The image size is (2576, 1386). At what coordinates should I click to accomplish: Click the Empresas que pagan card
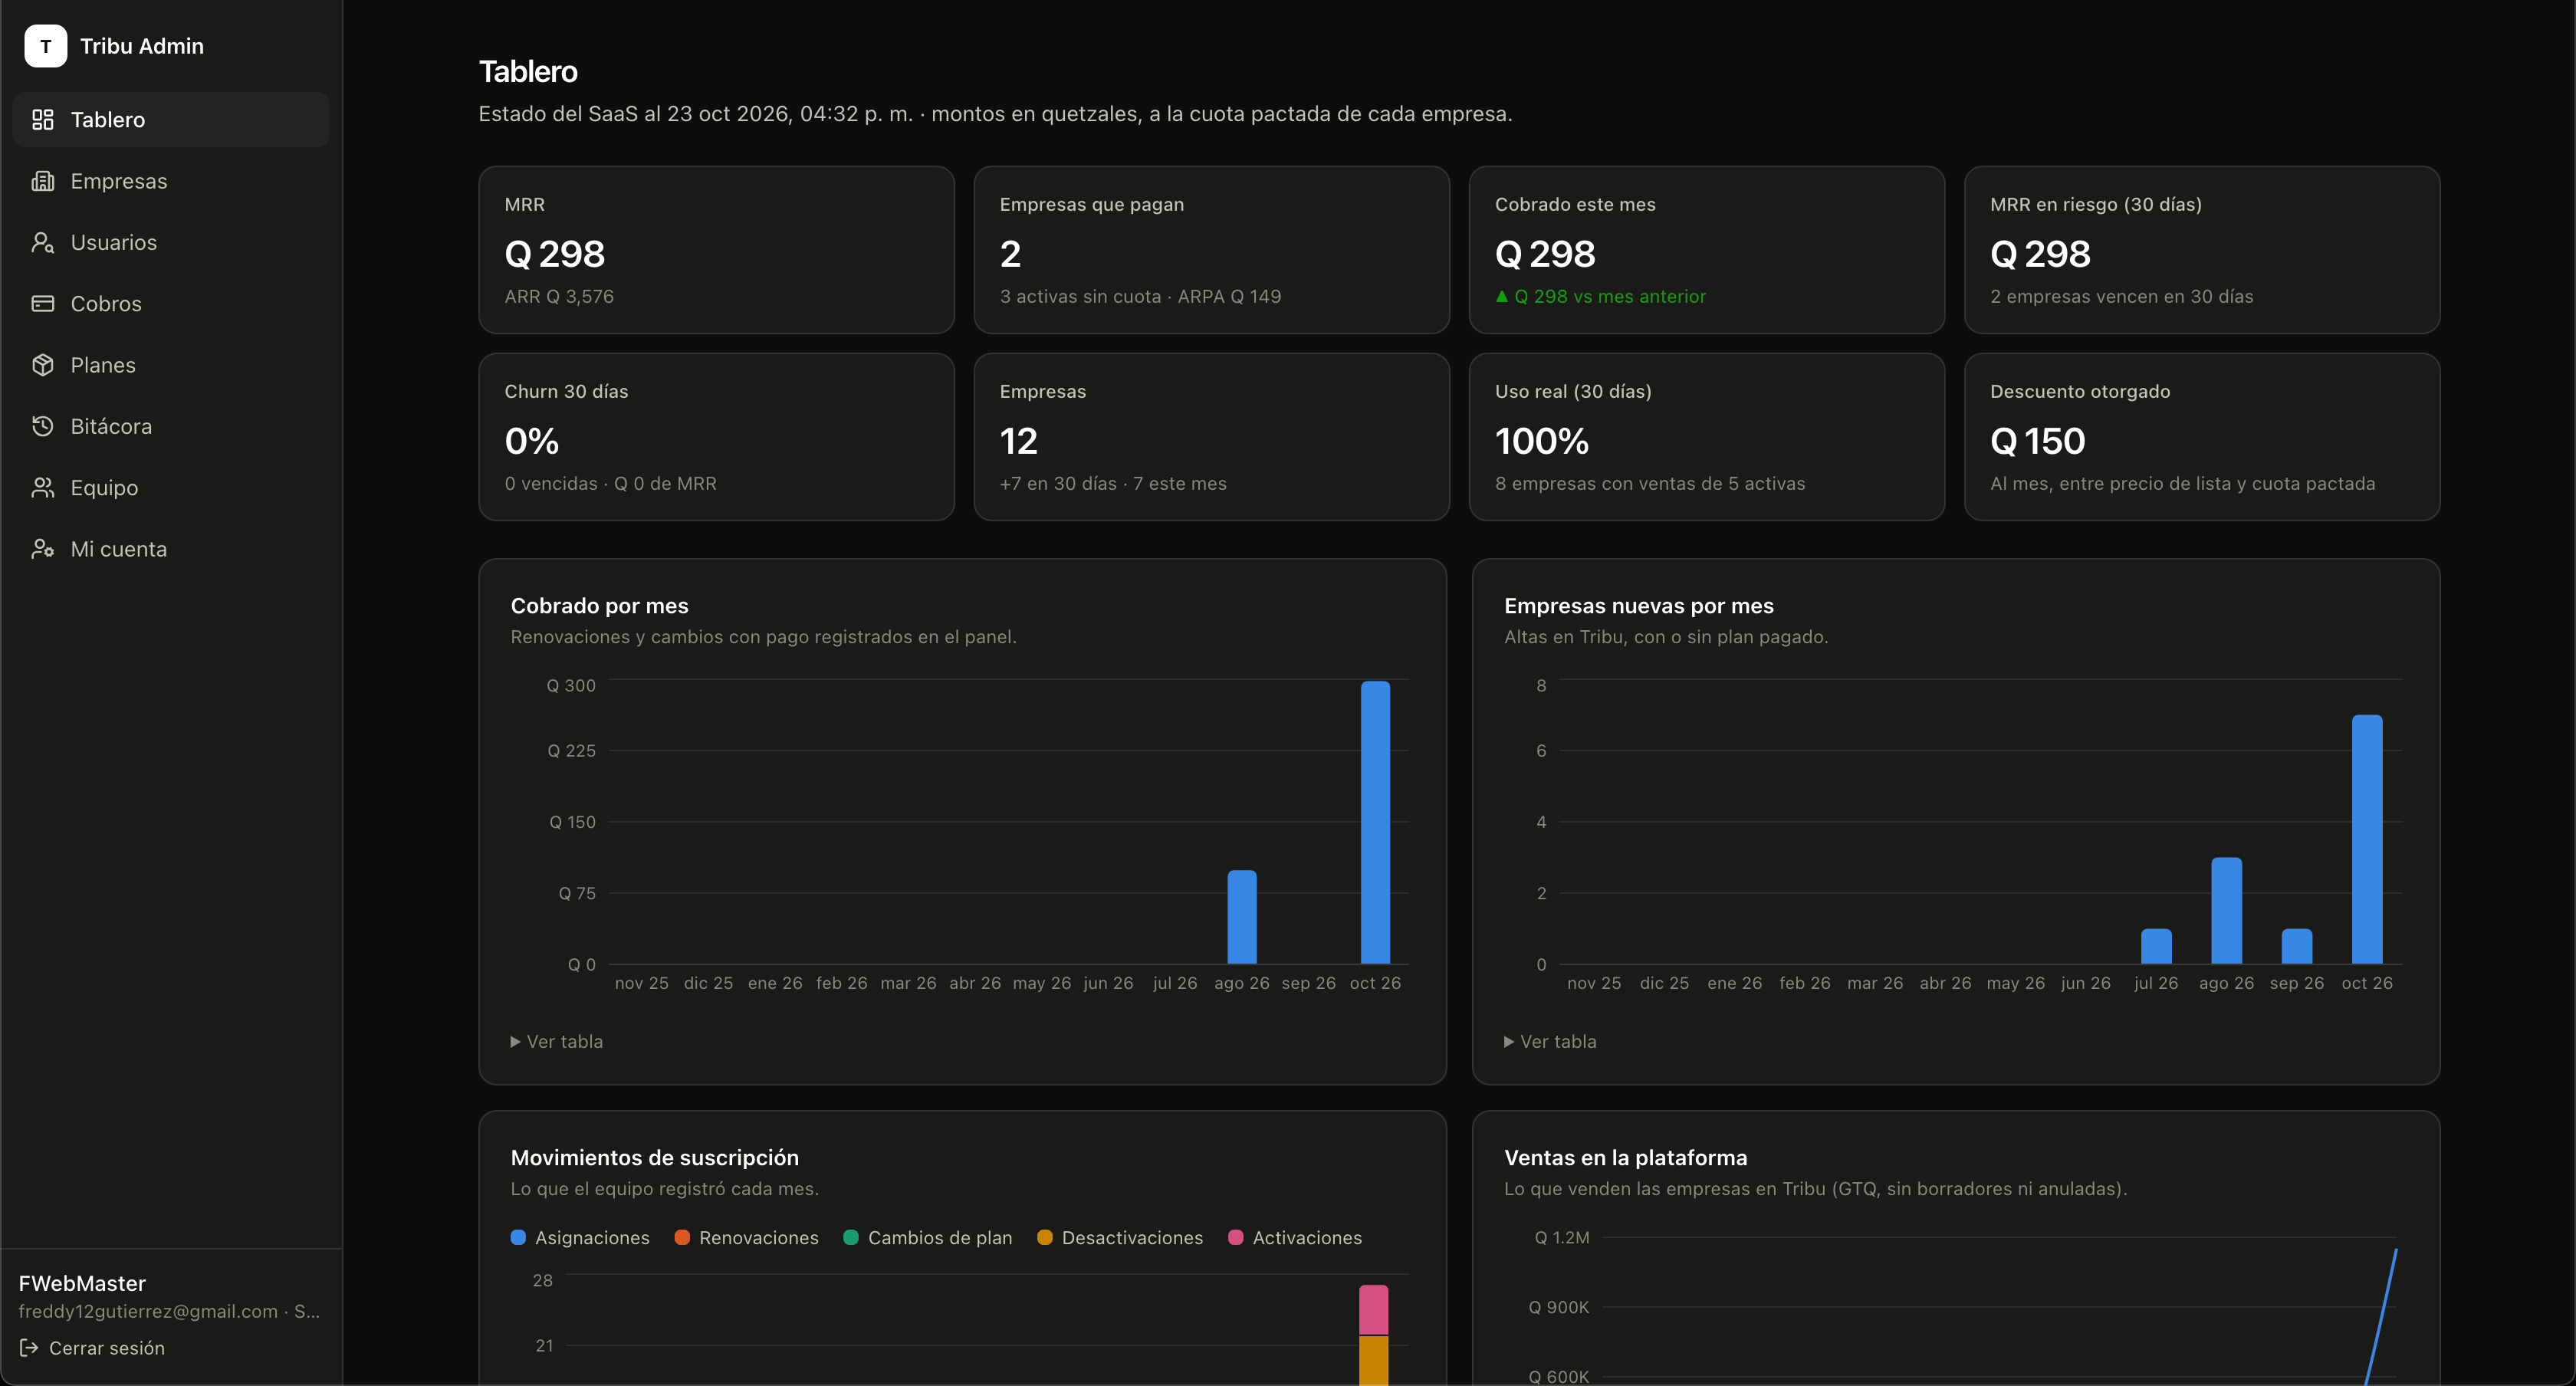tap(1211, 250)
